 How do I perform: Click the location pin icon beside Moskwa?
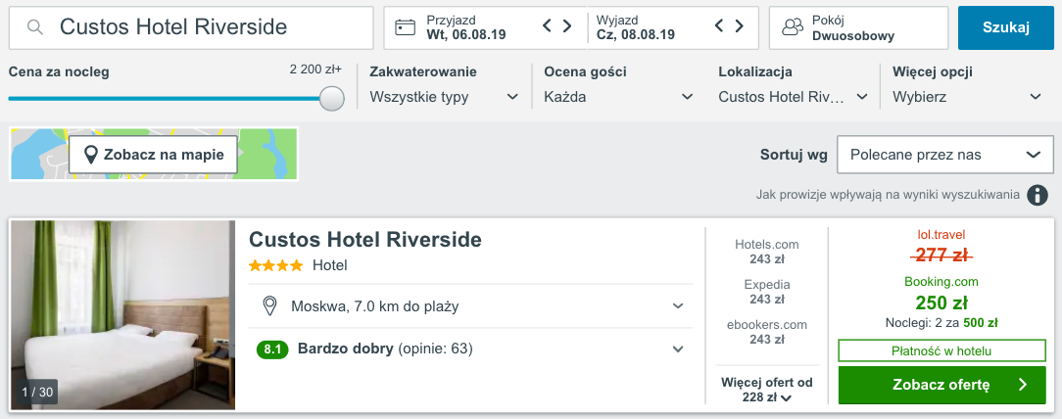click(x=269, y=306)
